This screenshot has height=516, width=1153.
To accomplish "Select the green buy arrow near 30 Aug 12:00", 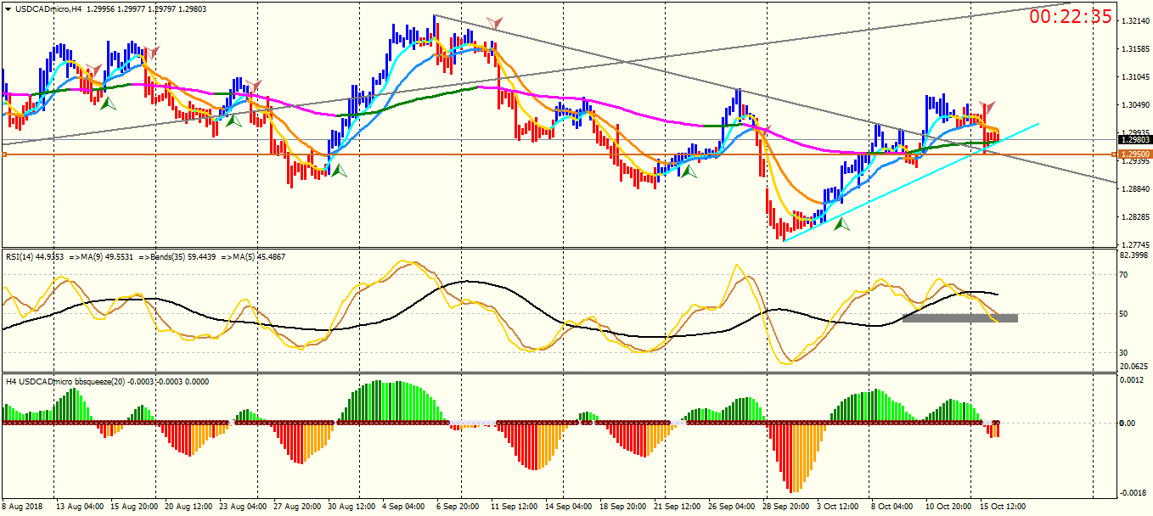I will pos(339,170).
